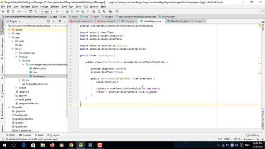Image resolution: width=265 pixels, height=149 pixels.
Task: Click the Collapse All icon in Project panel
Action: coord(53,21)
